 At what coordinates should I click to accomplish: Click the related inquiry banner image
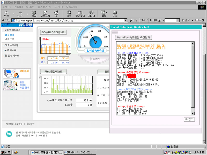point(17,74)
